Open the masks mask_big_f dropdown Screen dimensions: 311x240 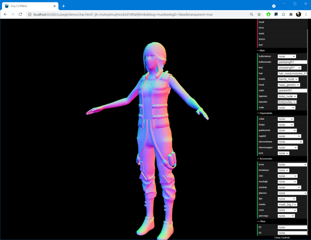click(x=287, y=204)
